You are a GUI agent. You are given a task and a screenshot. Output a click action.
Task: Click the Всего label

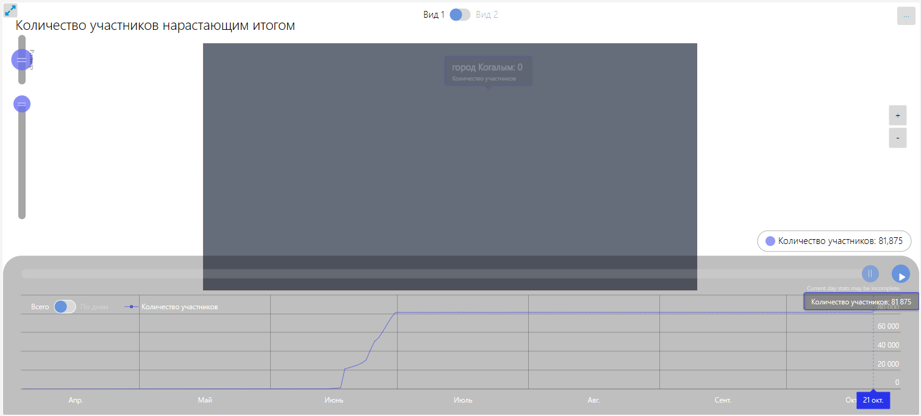(x=40, y=307)
